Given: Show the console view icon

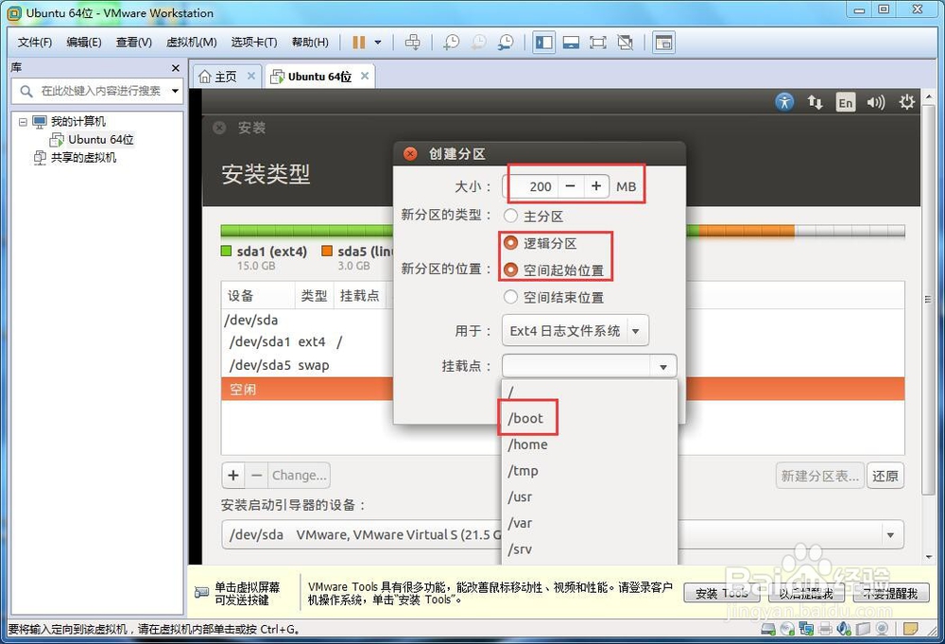Looking at the screenshot, I should click(x=663, y=43).
